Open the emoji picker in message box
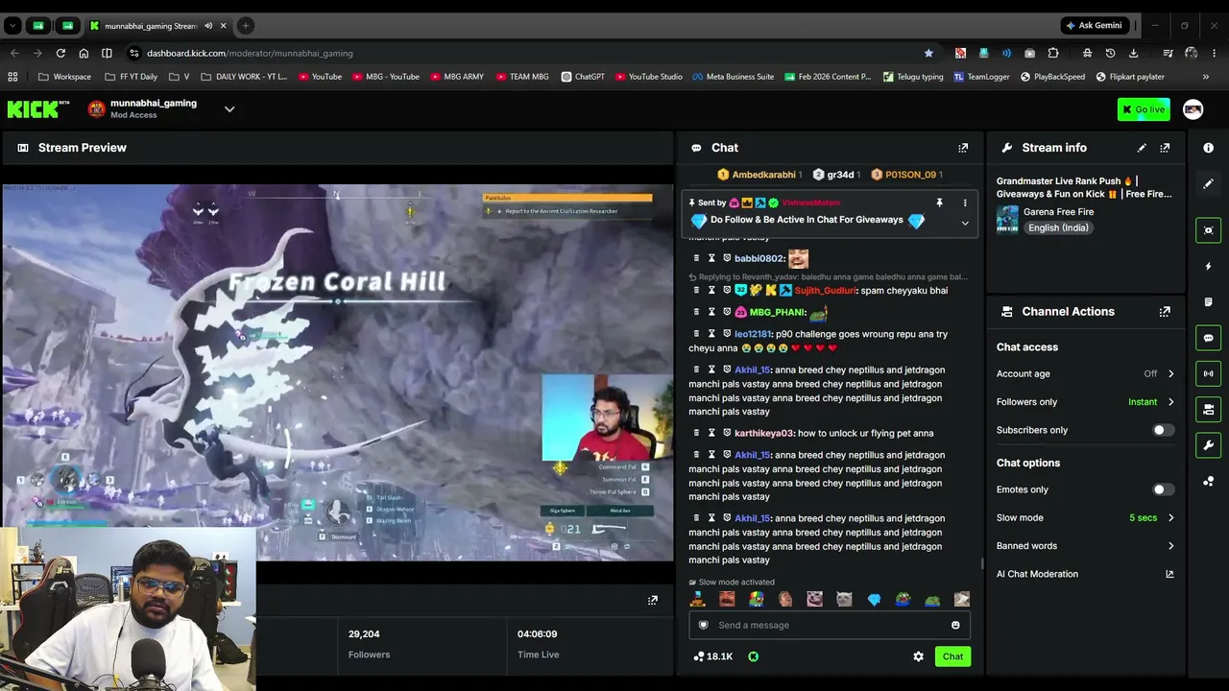Viewport: 1229px width, 691px height. [x=955, y=625]
